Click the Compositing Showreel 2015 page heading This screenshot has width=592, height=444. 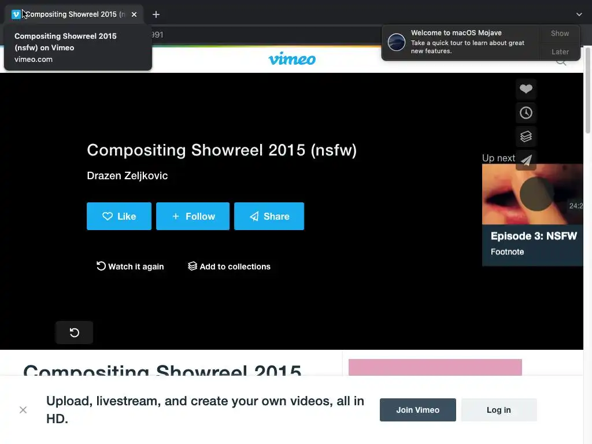pos(162,369)
